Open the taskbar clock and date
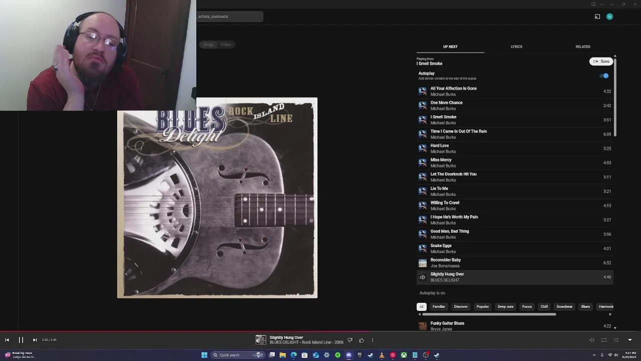Screen dimensions: 641x361 pyautogui.click(x=628, y=355)
